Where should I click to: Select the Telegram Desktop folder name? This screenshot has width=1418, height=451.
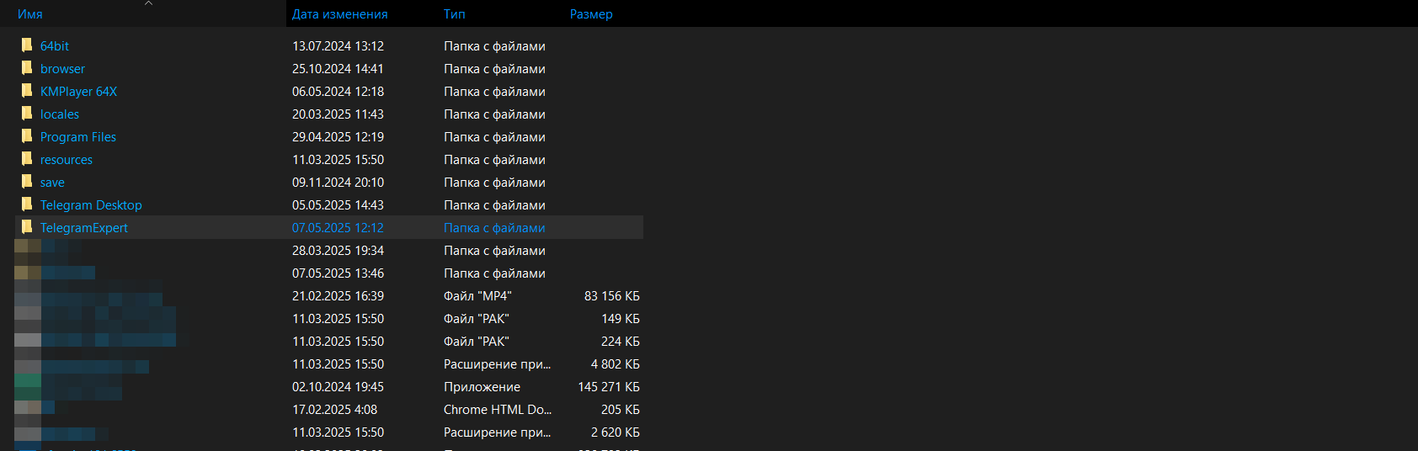pos(91,205)
